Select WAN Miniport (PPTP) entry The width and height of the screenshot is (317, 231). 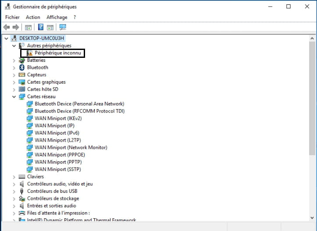(x=58, y=162)
